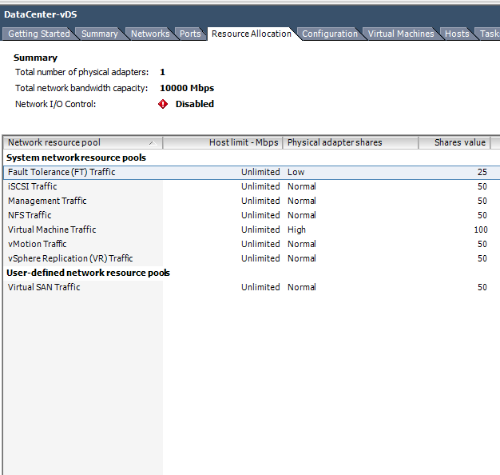Click the sort arrow in Network resource pool header
500x475 pixels.
pyautogui.click(x=153, y=143)
